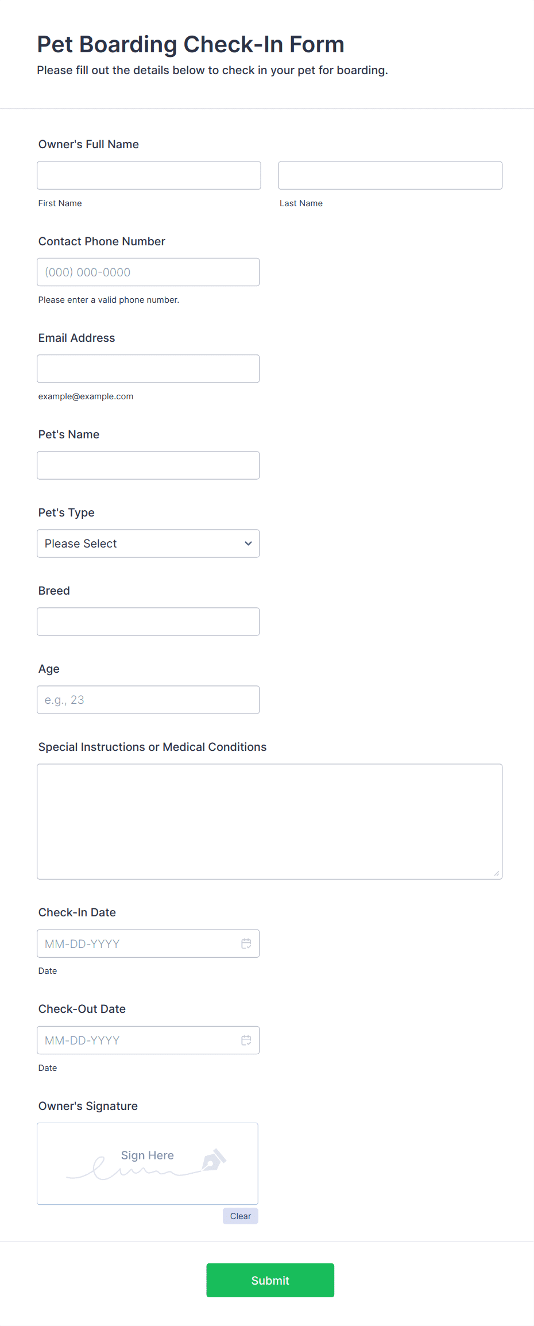The width and height of the screenshot is (534, 1326).
Task: Click the Last Name field
Action: click(x=390, y=175)
